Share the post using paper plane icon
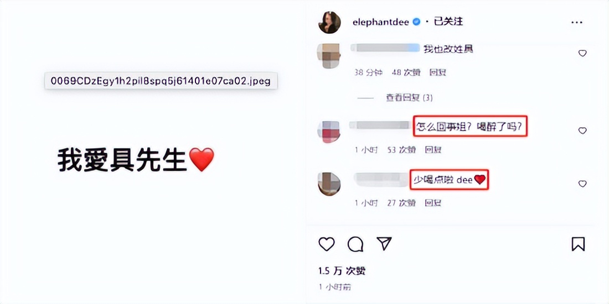 384,244
